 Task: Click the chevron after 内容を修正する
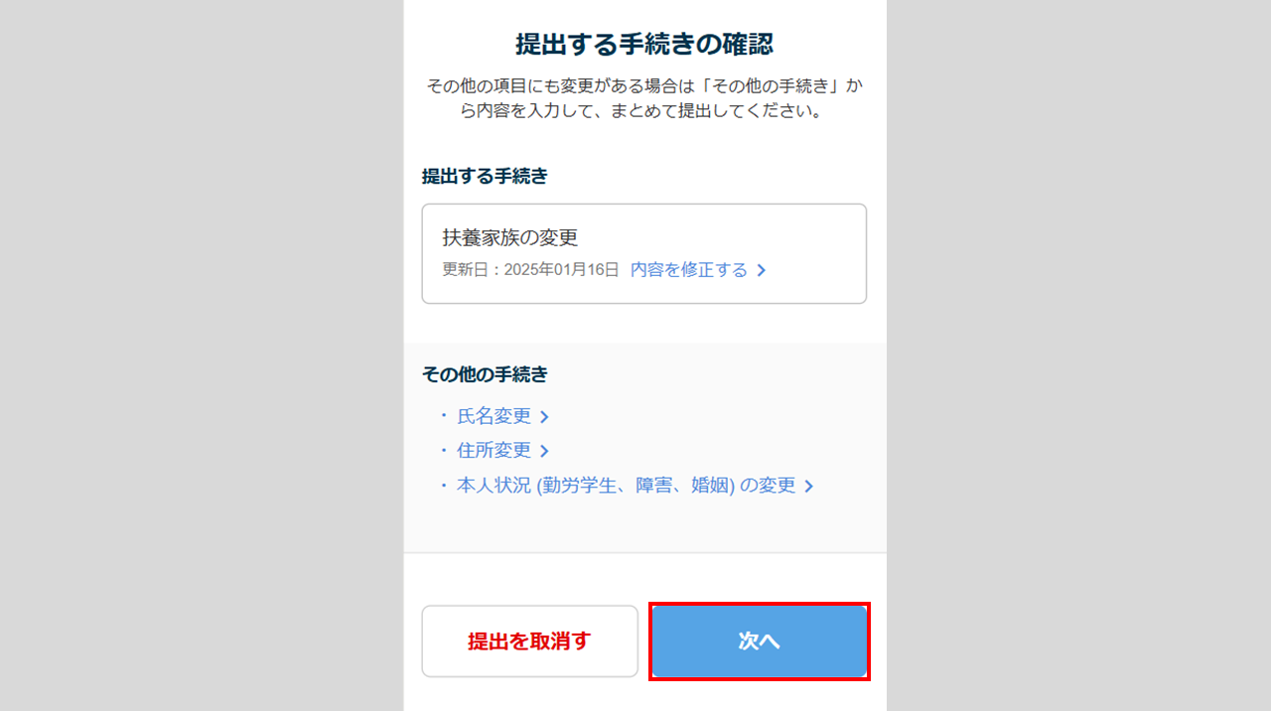coord(762,270)
